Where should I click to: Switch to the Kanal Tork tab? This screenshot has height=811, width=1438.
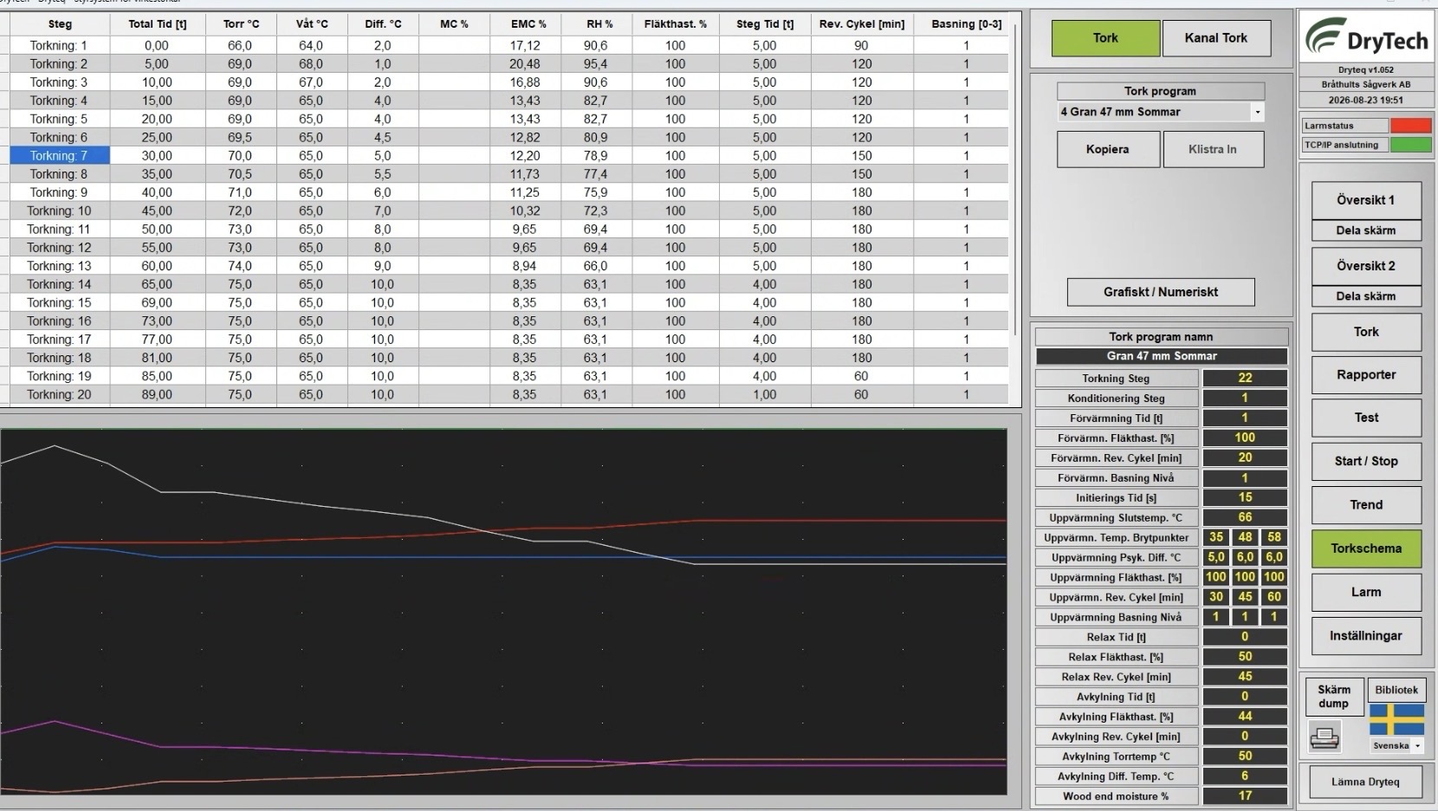click(x=1215, y=38)
